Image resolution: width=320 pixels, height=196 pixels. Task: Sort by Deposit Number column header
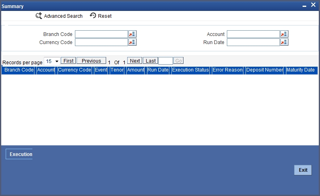coord(265,70)
